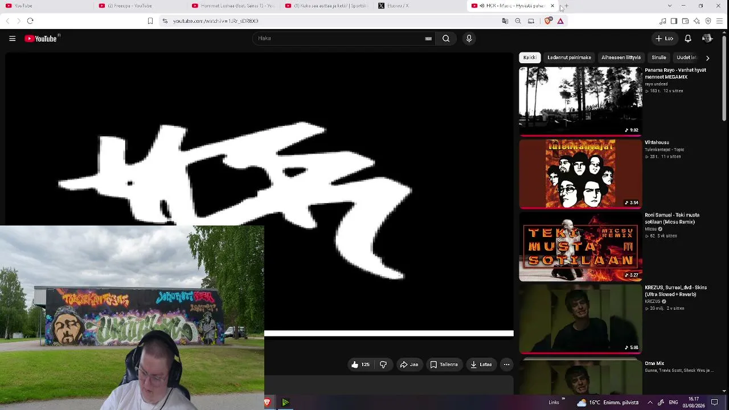Open the on-screen keyboard in search box
Viewport: 729px width, 410px height.
(x=428, y=39)
